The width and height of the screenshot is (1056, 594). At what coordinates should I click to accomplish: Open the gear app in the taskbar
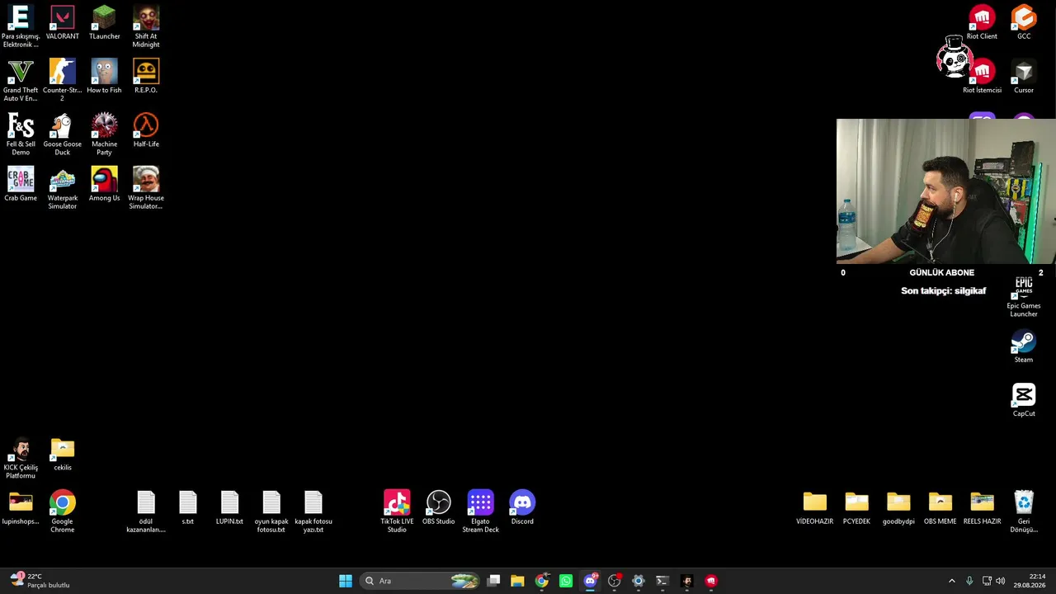coord(638,581)
